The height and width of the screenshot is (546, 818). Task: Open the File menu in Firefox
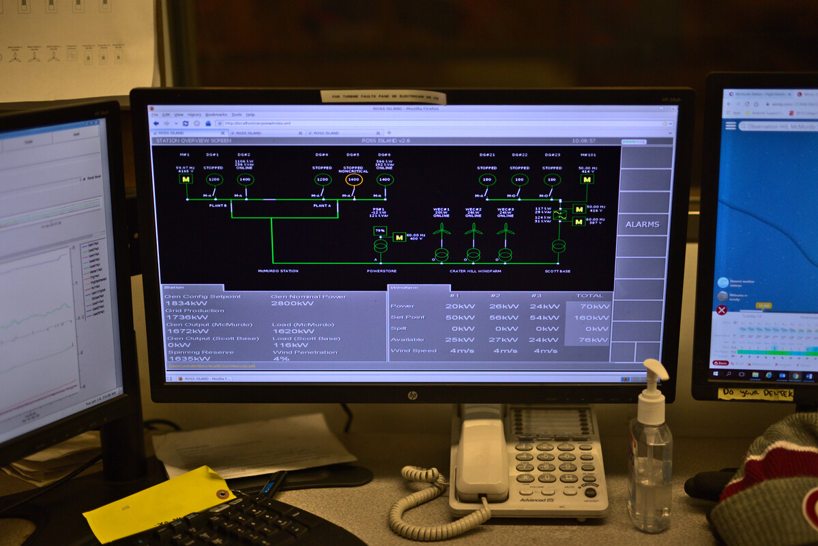(154, 115)
